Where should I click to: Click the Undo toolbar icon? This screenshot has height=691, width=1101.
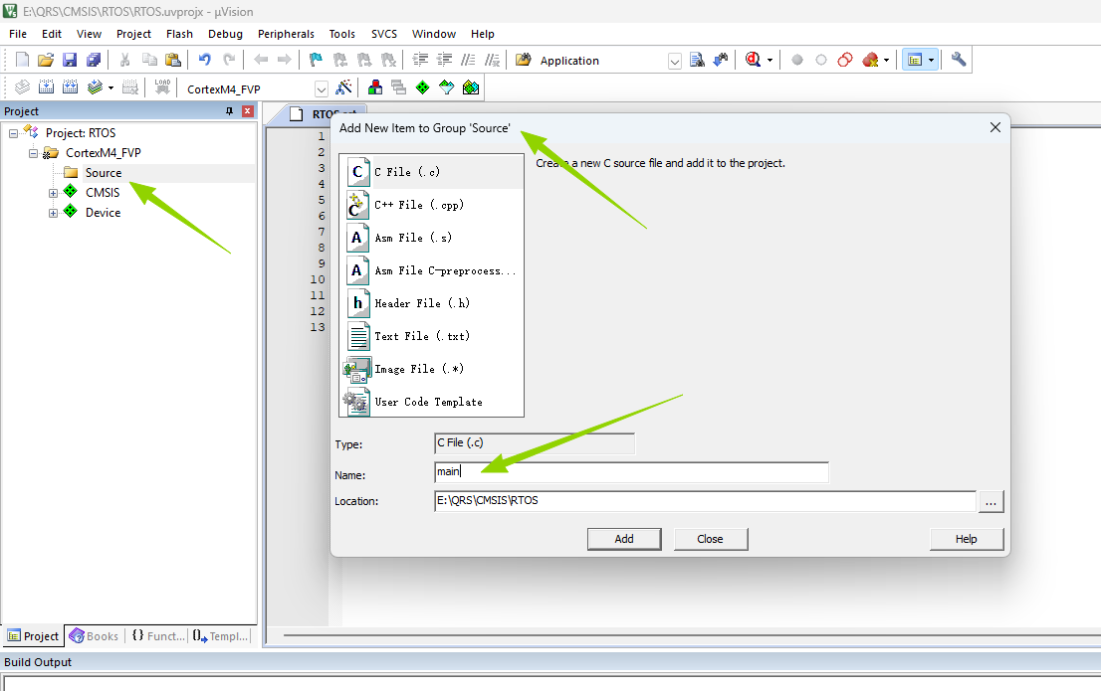coord(204,61)
